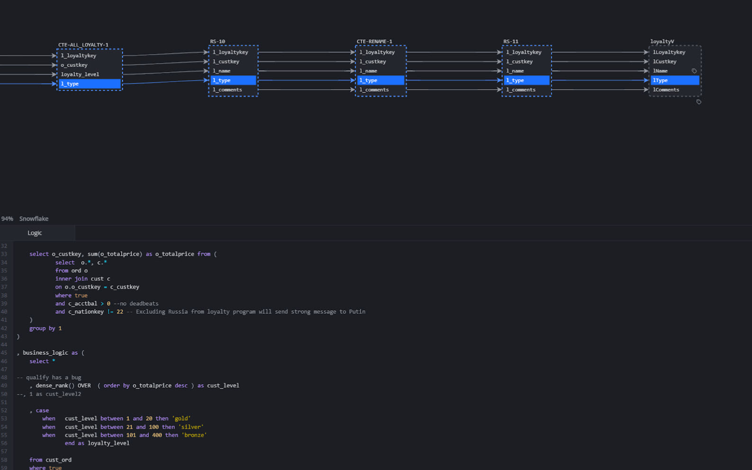The width and height of the screenshot is (752, 470).
Task: Select loyalty_level column in CTE-ALL_LOYALTY-1
Action: point(80,74)
